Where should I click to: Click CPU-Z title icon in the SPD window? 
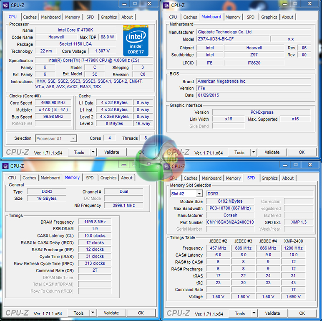click(166, 166)
